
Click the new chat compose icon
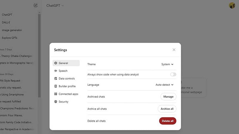[x=36, y=5]
